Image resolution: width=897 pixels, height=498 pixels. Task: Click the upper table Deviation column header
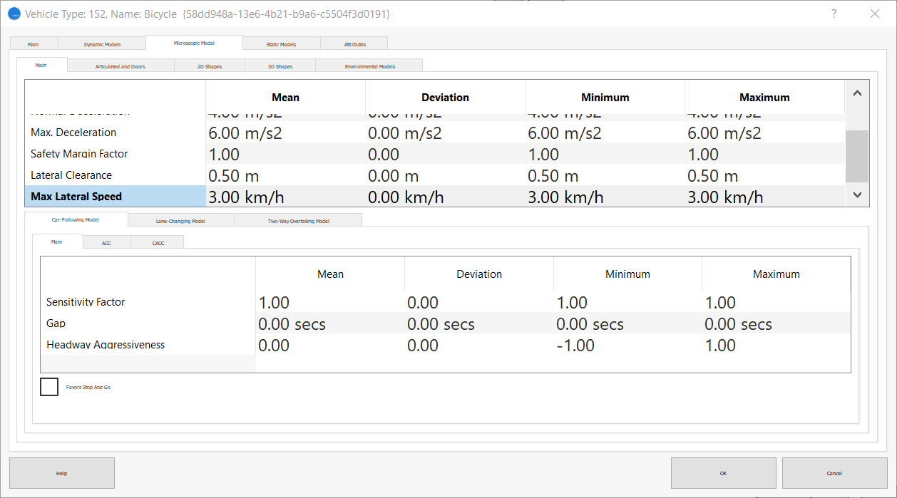click(x=445, y=97)
